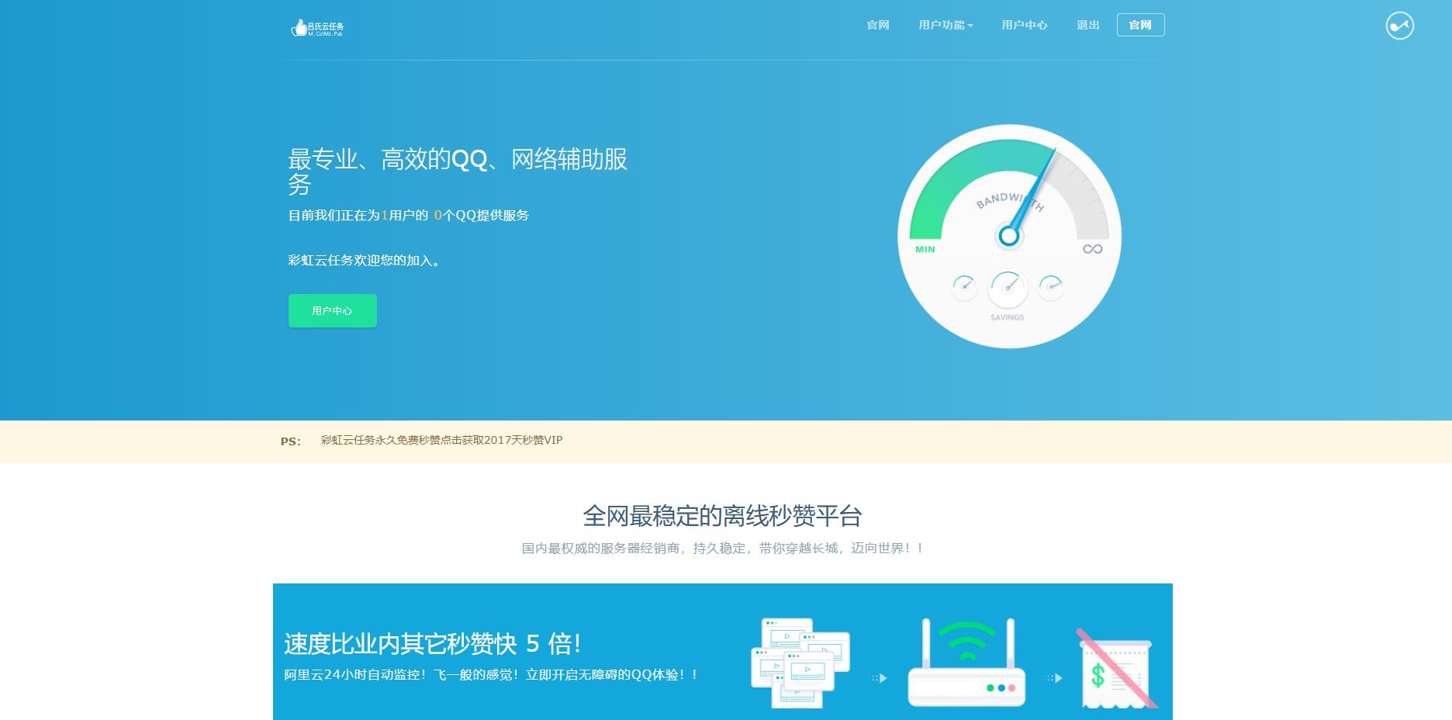Click the infinity symbol on the gauge
The height and width of the screenshot is (720, 1452).
coord(1092,249)
